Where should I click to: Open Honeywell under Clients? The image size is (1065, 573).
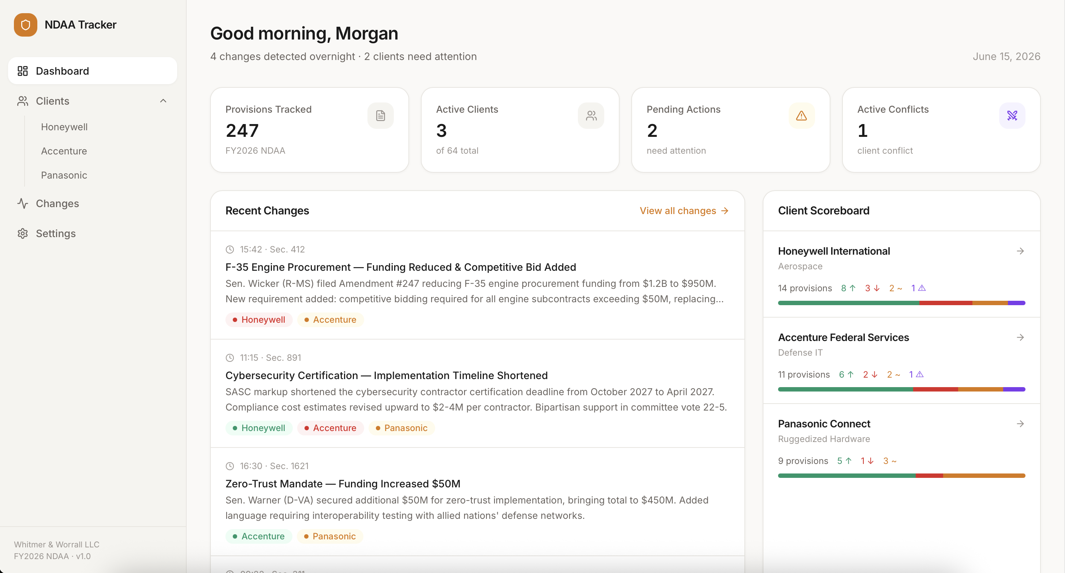pos(64,127)
